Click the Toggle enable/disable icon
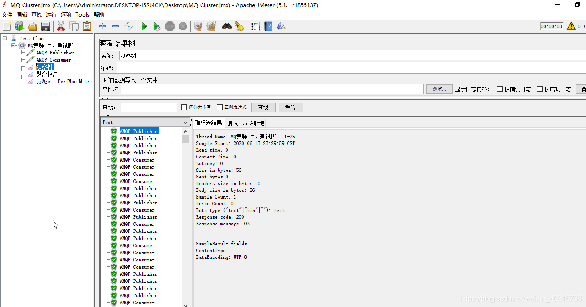 (x=128, y=26)
